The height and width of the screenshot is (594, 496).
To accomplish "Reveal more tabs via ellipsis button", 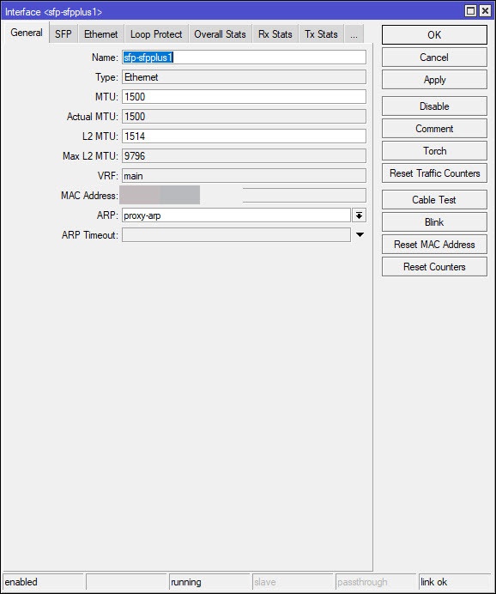I will pyautogui.click(x=354, y=34).
